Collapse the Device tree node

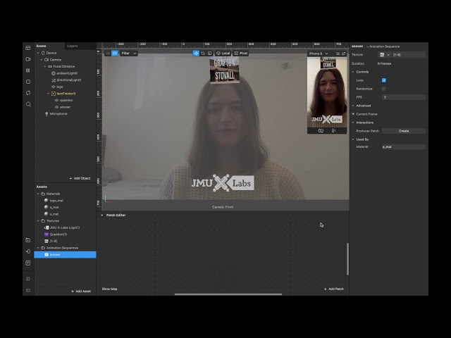[x=38, y=53]
